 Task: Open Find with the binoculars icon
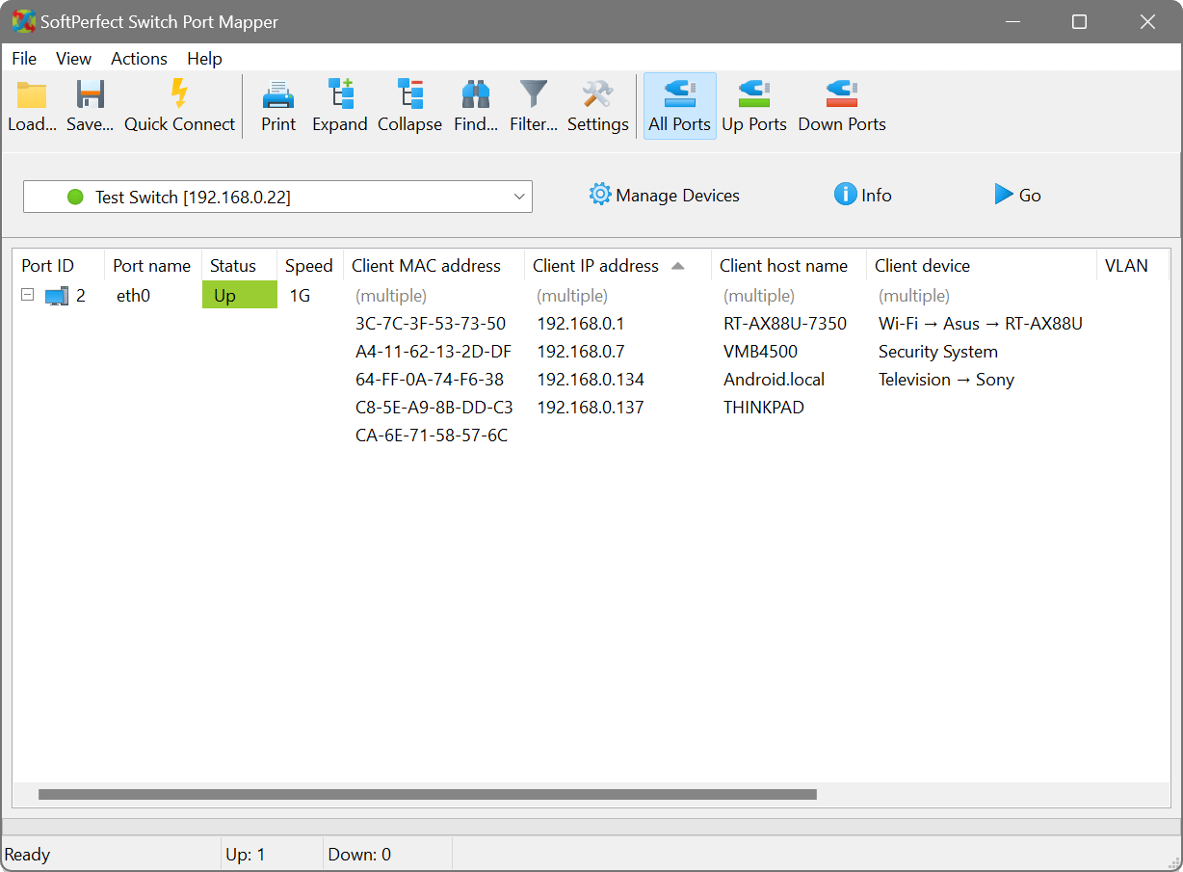tap(476, 95)
